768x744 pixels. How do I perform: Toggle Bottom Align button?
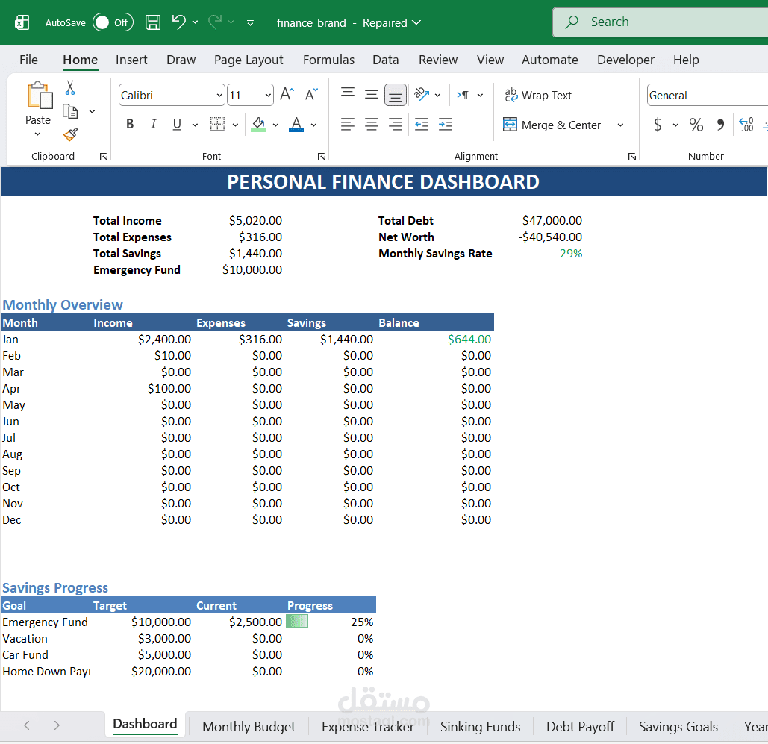396,95
